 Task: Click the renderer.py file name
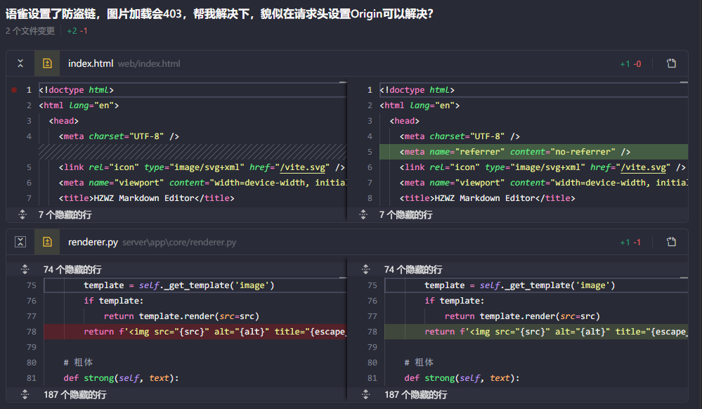93,242
